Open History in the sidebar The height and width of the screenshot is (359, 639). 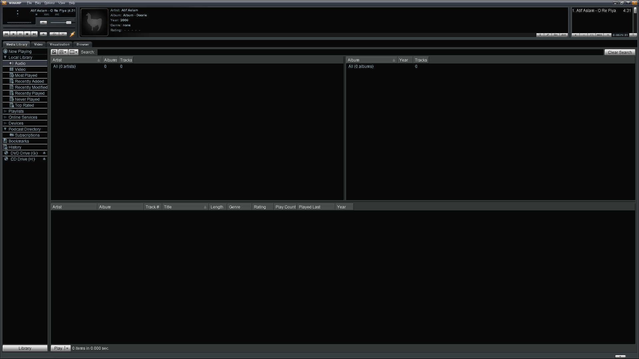[x=25, y=147]
